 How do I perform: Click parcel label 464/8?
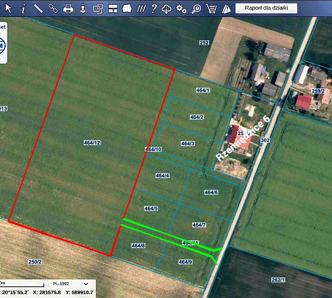(138, 246)
